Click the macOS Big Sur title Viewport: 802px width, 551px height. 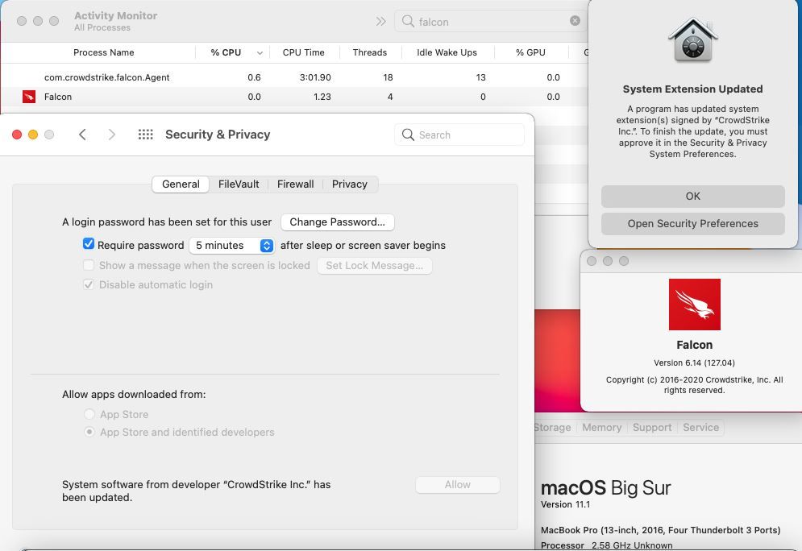tap(605, 487)
